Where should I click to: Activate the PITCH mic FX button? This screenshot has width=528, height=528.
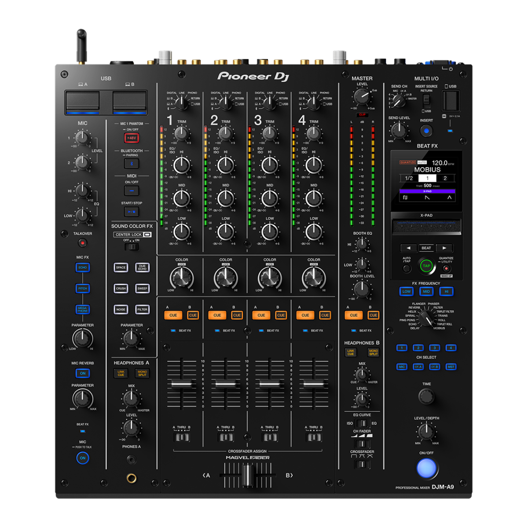pyautogui.click(x=83, y=289)
